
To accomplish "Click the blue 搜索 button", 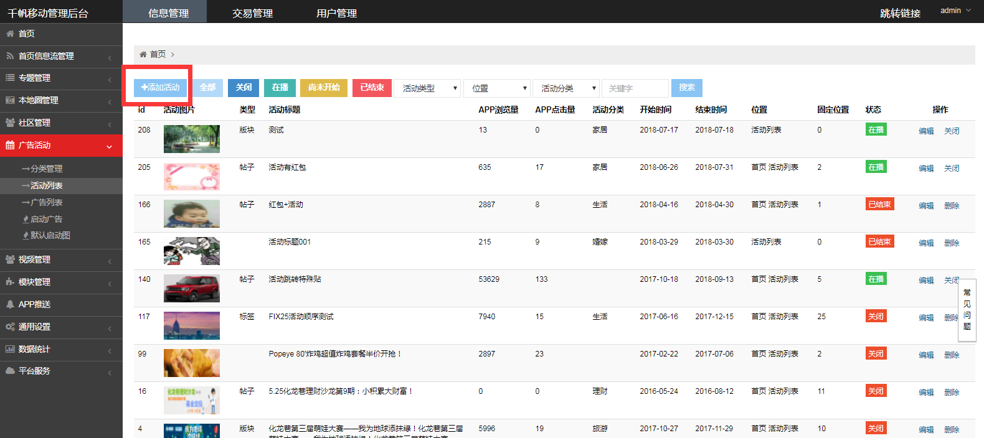I will coord(687,88).
